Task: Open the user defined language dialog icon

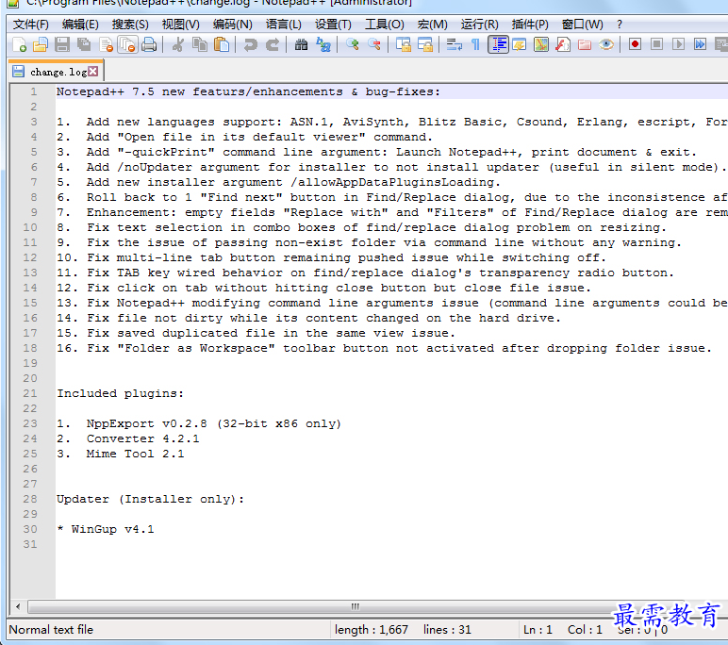Action: (x=519, y=44)
